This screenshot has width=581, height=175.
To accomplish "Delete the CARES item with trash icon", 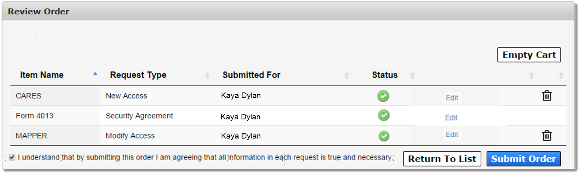I will (547, 96).
